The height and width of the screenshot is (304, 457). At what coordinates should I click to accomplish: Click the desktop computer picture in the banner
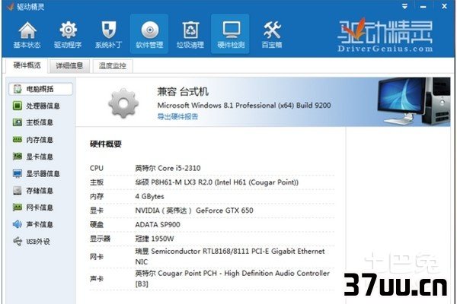[x=414, y=100]
